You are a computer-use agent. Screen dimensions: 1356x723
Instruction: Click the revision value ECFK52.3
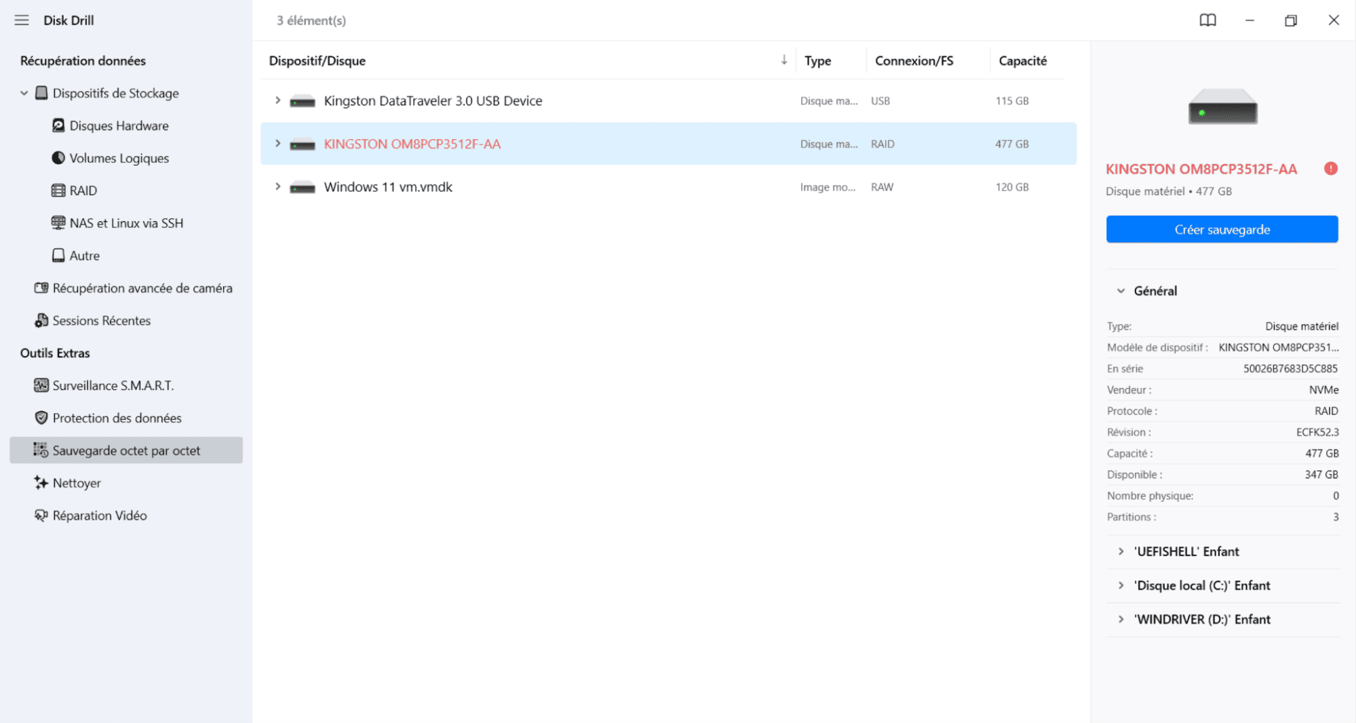[1317, 432]
